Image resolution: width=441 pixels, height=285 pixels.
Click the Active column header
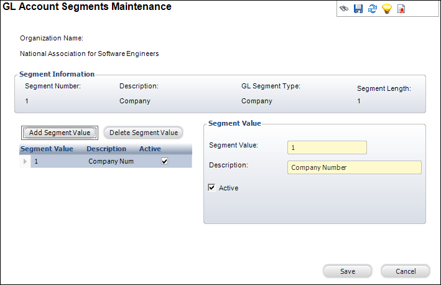point(150,149)
